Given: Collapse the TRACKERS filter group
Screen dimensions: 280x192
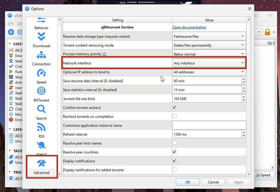Looking at the screenshot, I should [10, 172].
